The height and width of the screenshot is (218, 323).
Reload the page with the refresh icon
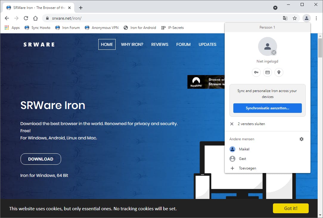(x=26, y=18)
